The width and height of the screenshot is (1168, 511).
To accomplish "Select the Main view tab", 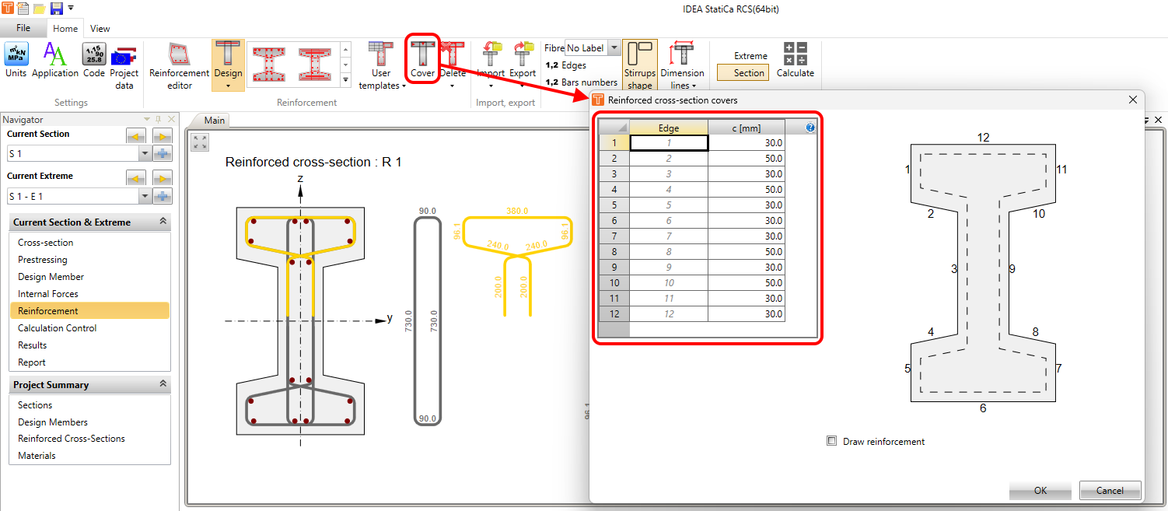I will click(214, 121).
